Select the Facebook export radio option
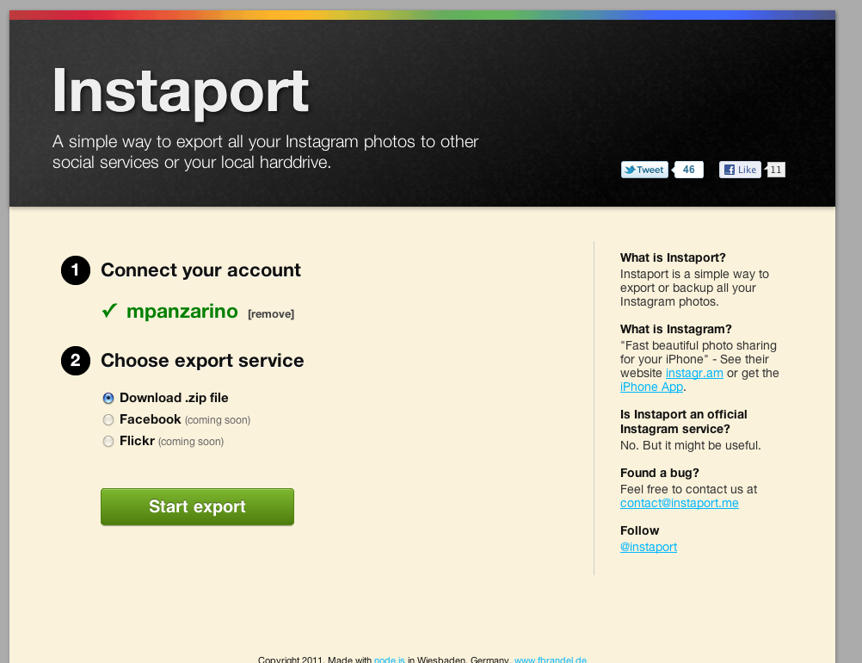 pyautogui.click(x=108, y=420)
